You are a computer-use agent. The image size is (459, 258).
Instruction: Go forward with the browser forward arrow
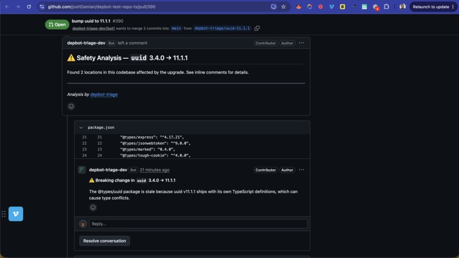pyautogui.click(x=18, y=7)
